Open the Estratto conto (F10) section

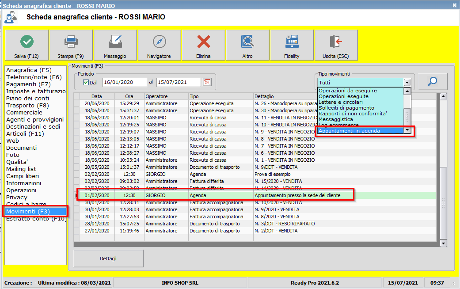click(x=35, y=219)
